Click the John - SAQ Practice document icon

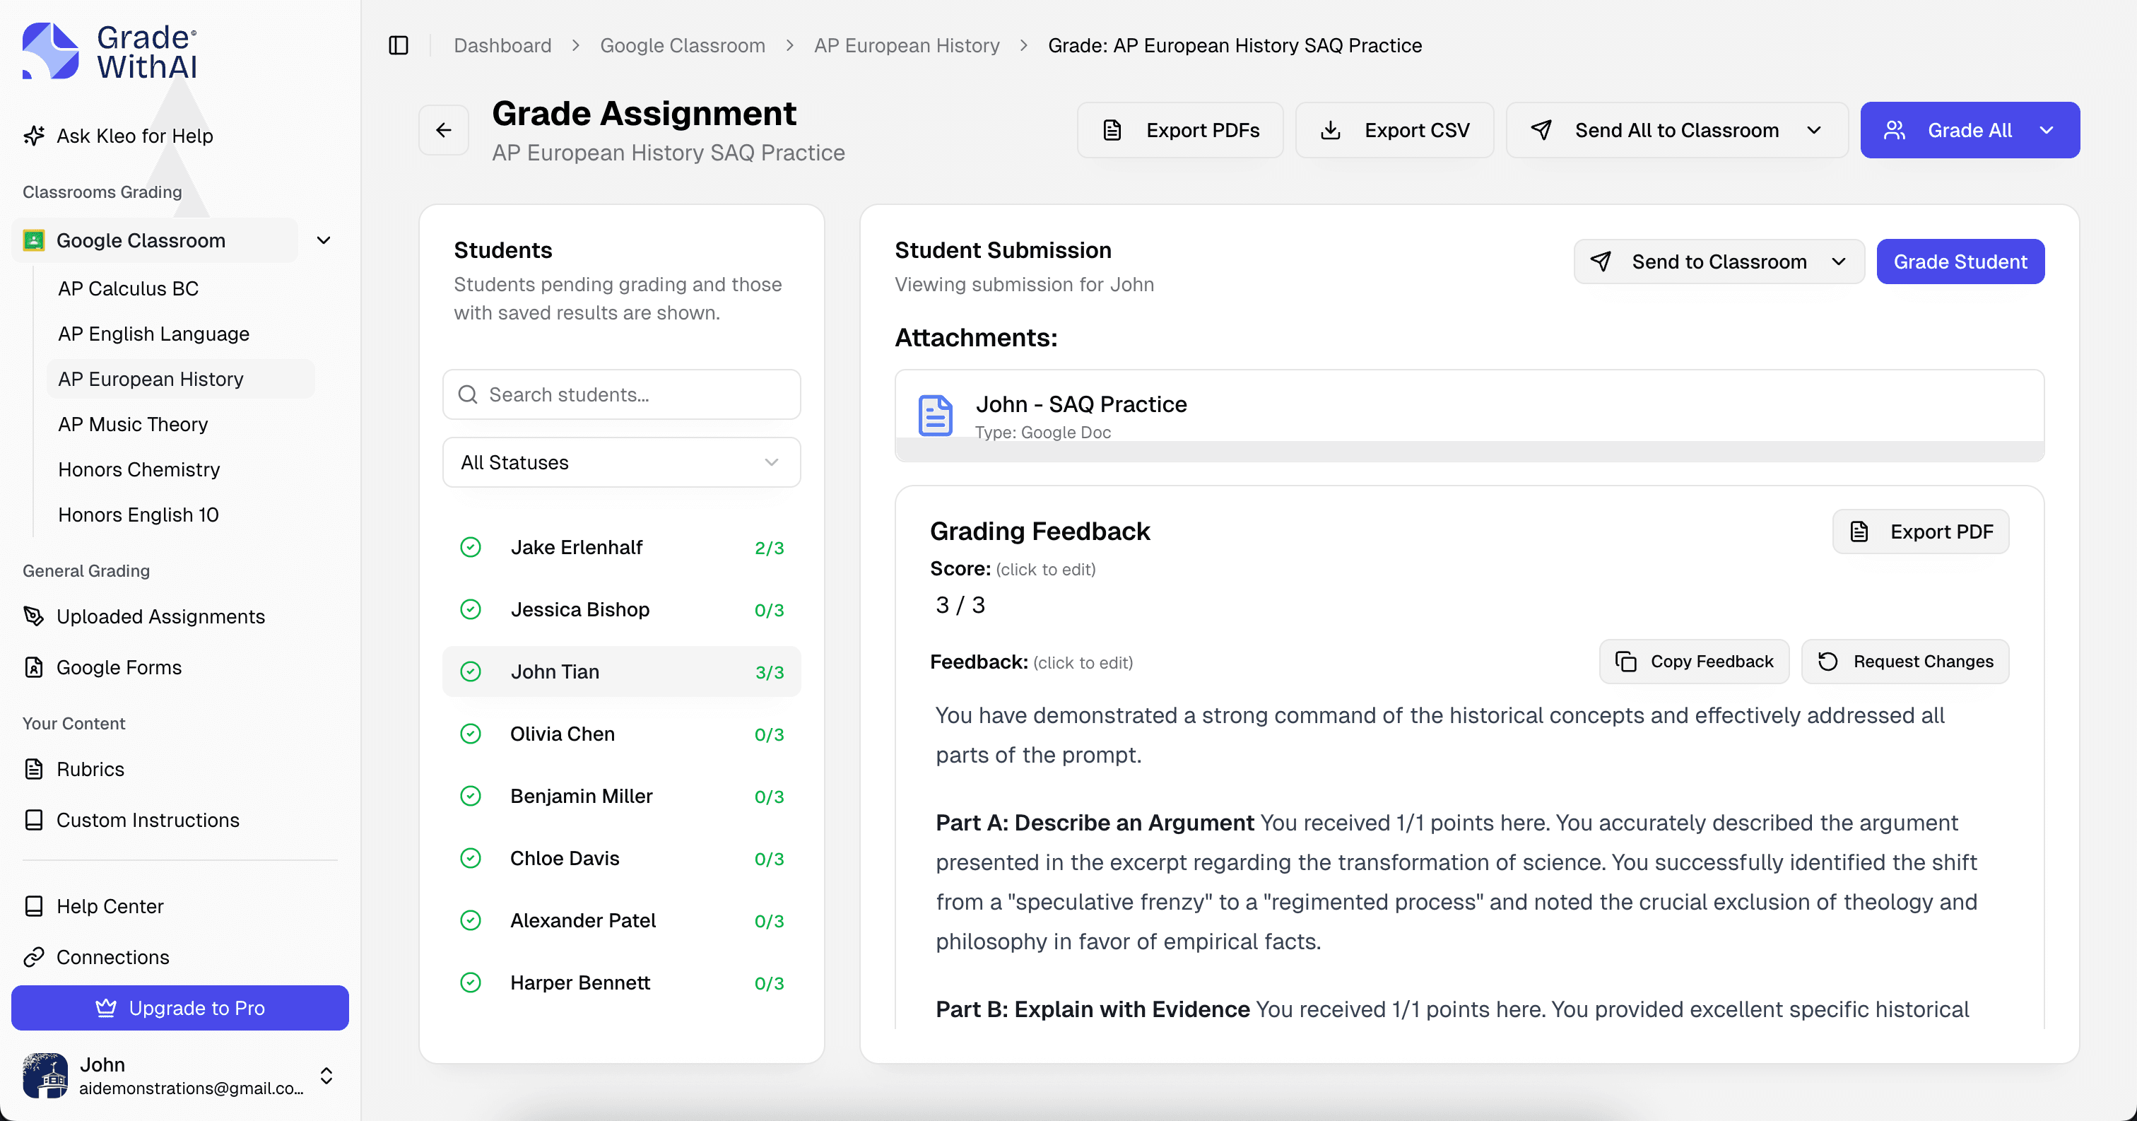click(935, 415)
